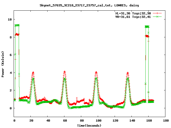171x128 pixels.
Task: Click the red peak near 23 seconds
Action: pos(33,72)
